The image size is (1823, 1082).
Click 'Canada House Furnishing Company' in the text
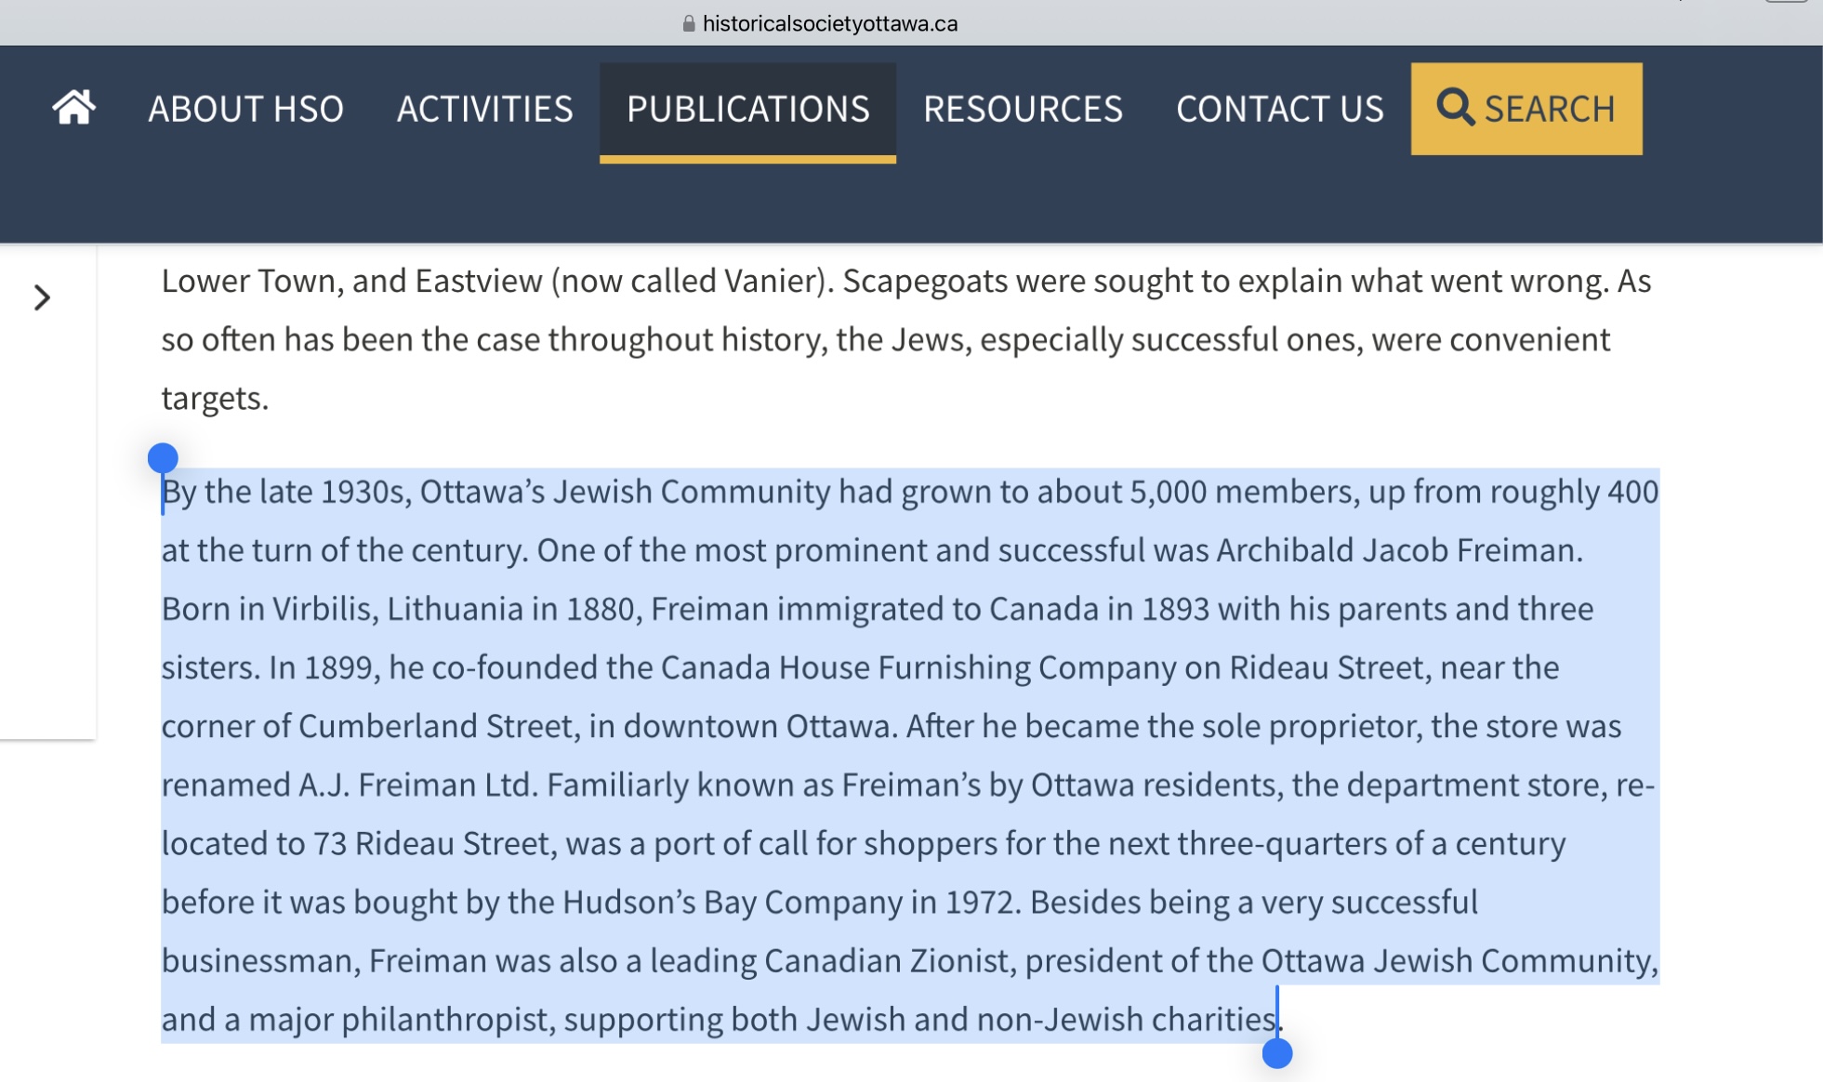(x=918, y=667)
